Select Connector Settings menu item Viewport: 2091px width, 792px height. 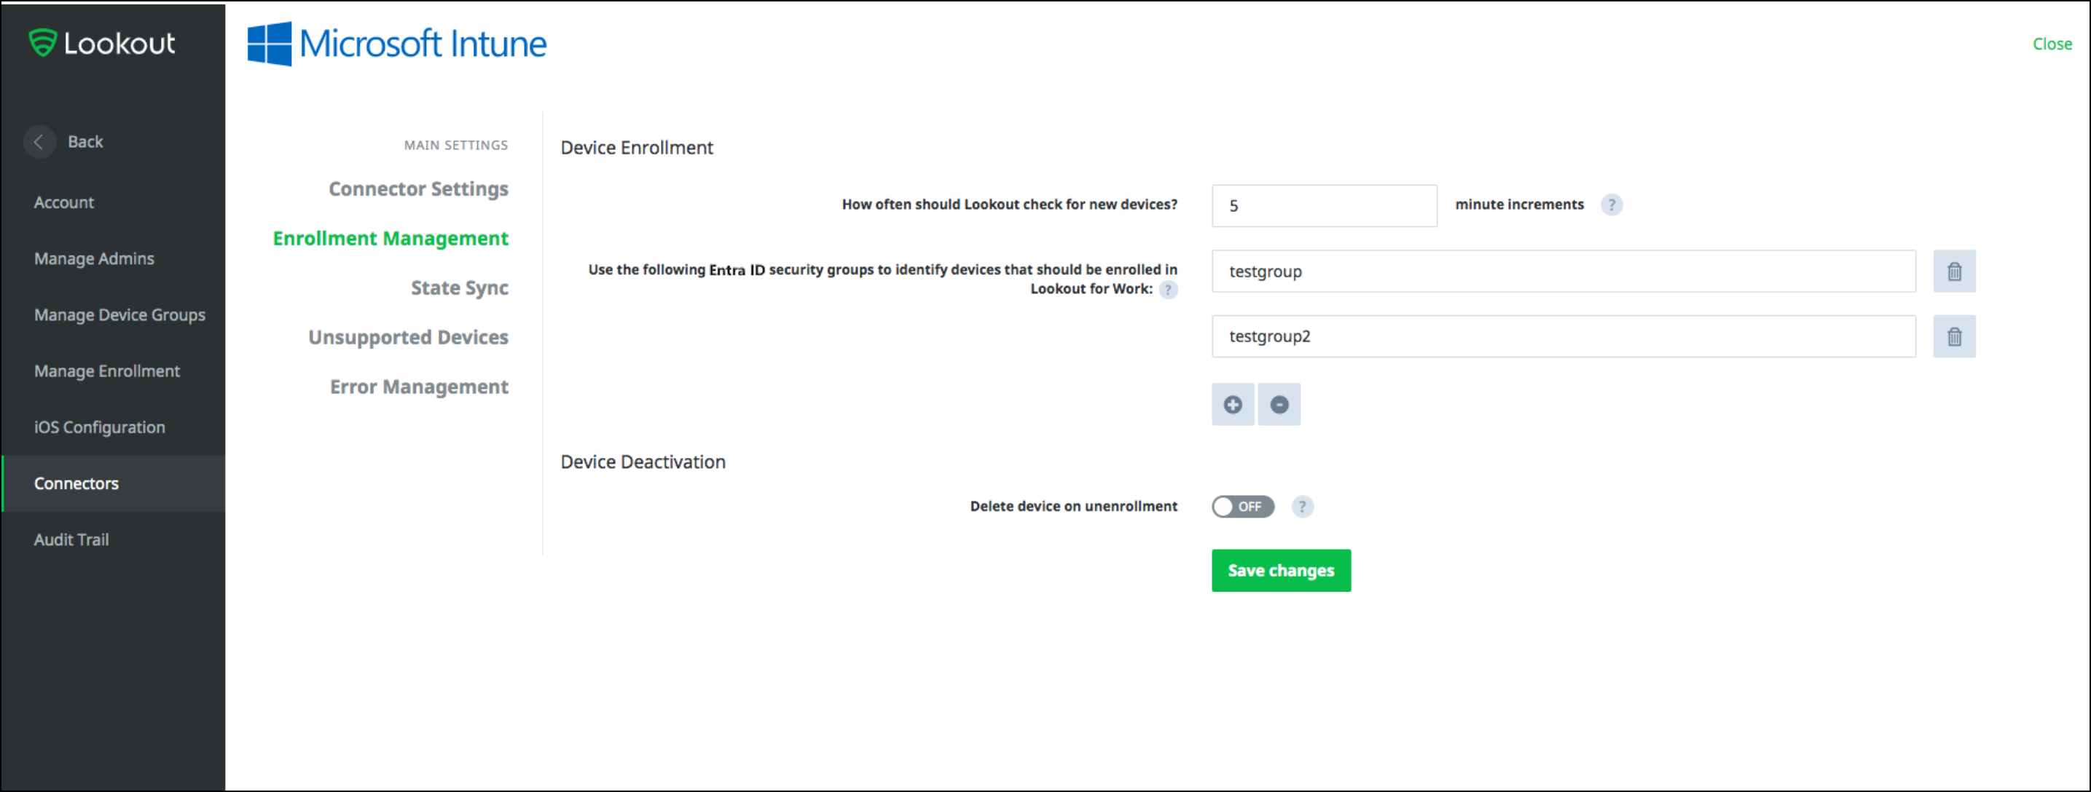point(419,188)
